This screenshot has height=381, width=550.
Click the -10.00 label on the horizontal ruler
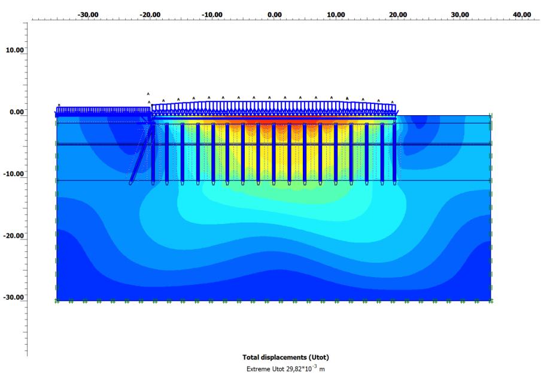pos(212,15)
